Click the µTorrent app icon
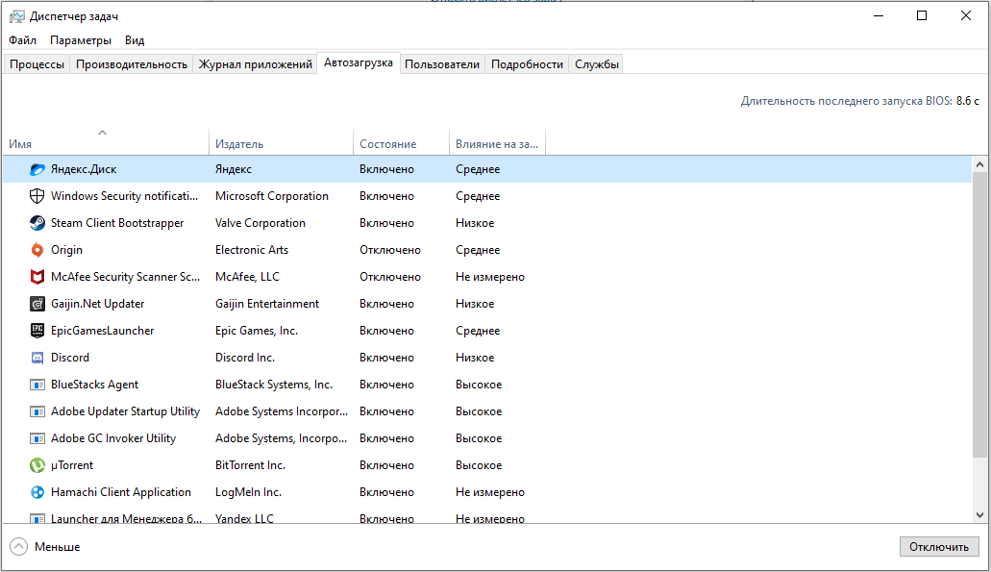This screenshot has height=572, width=991. [37, 465]
